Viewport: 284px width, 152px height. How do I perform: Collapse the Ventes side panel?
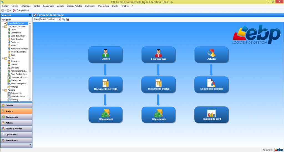click(x=30, y=15)
